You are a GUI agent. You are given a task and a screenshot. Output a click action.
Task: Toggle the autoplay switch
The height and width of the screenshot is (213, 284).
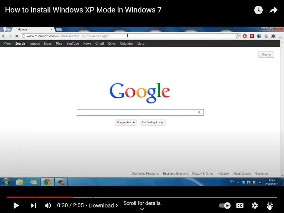tap(225, 206)
